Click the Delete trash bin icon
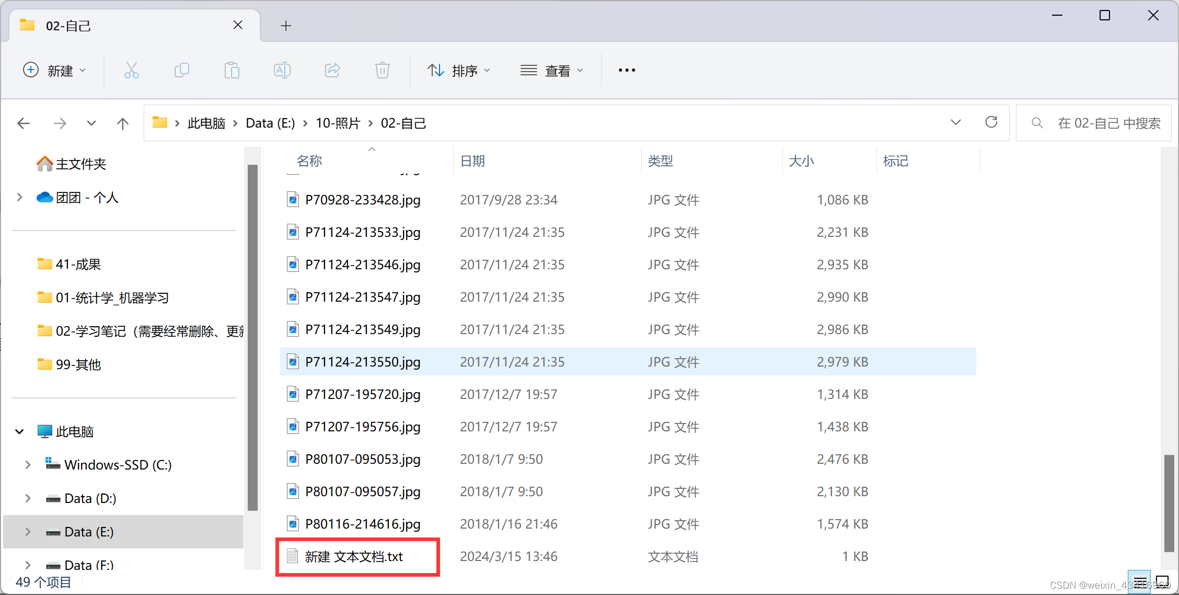Screen dimensions: 1179x595 click(383, 70)
